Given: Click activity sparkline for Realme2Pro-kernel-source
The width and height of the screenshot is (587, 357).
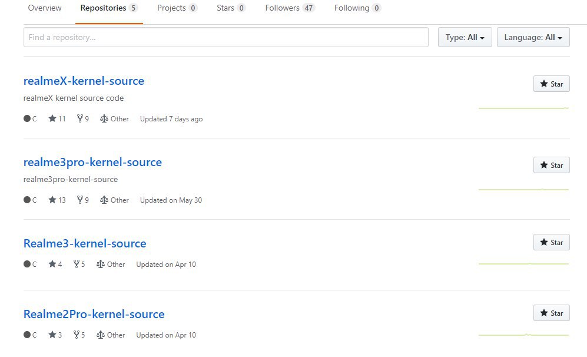Looking at the screenshot, I should (524, 335).
